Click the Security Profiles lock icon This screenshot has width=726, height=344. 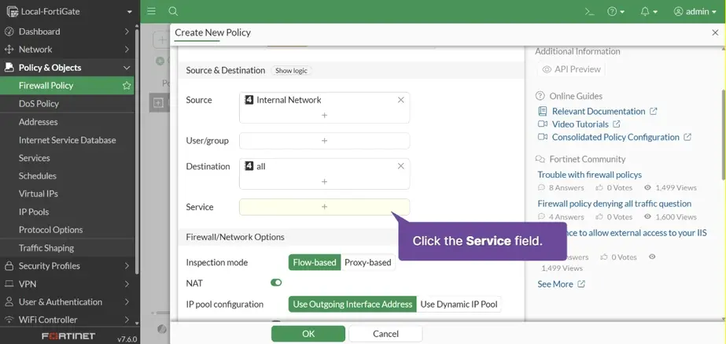tap(9, 266)
